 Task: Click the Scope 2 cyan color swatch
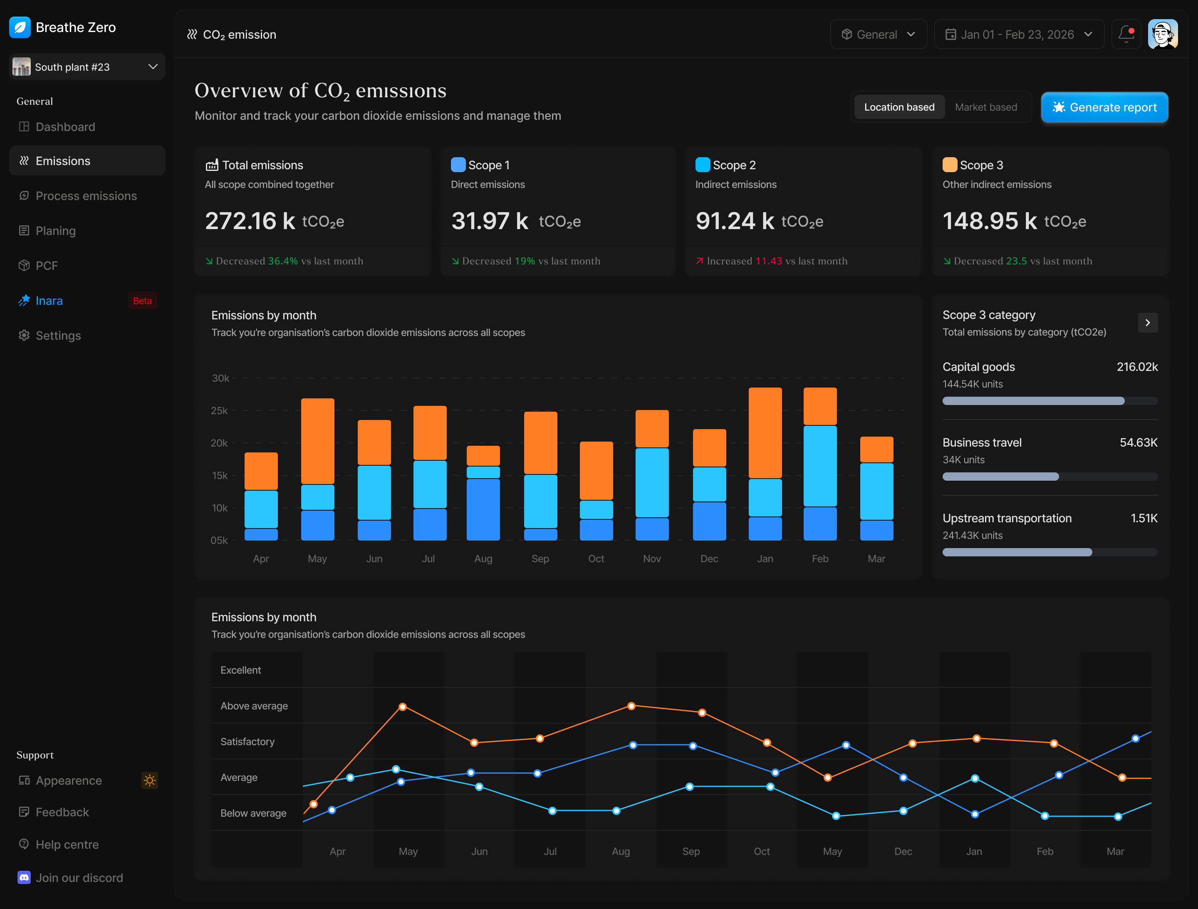(x=703, y=165)
